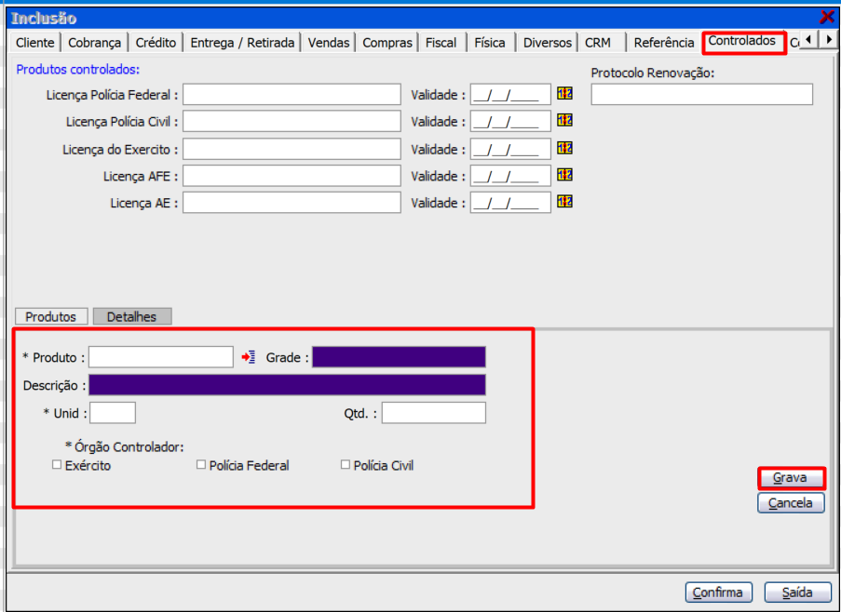Check the Polícia Federal option
The height and width of the screenshot is (612, 841).
(x=201, y=465)
